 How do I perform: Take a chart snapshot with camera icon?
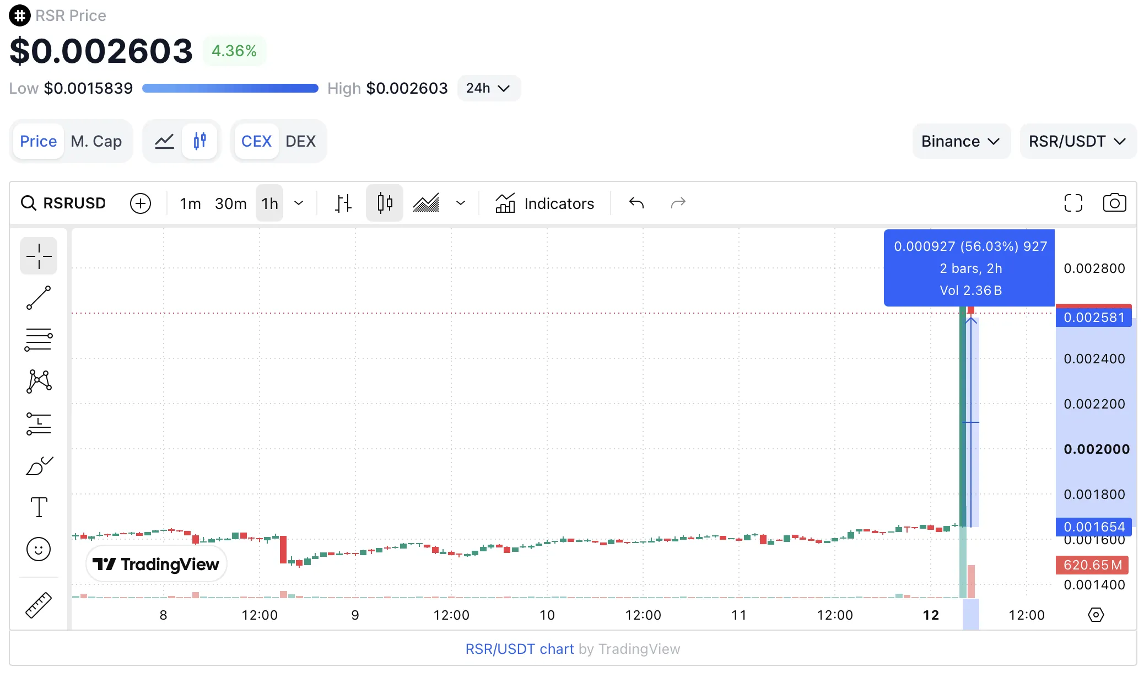point(1114,203)
